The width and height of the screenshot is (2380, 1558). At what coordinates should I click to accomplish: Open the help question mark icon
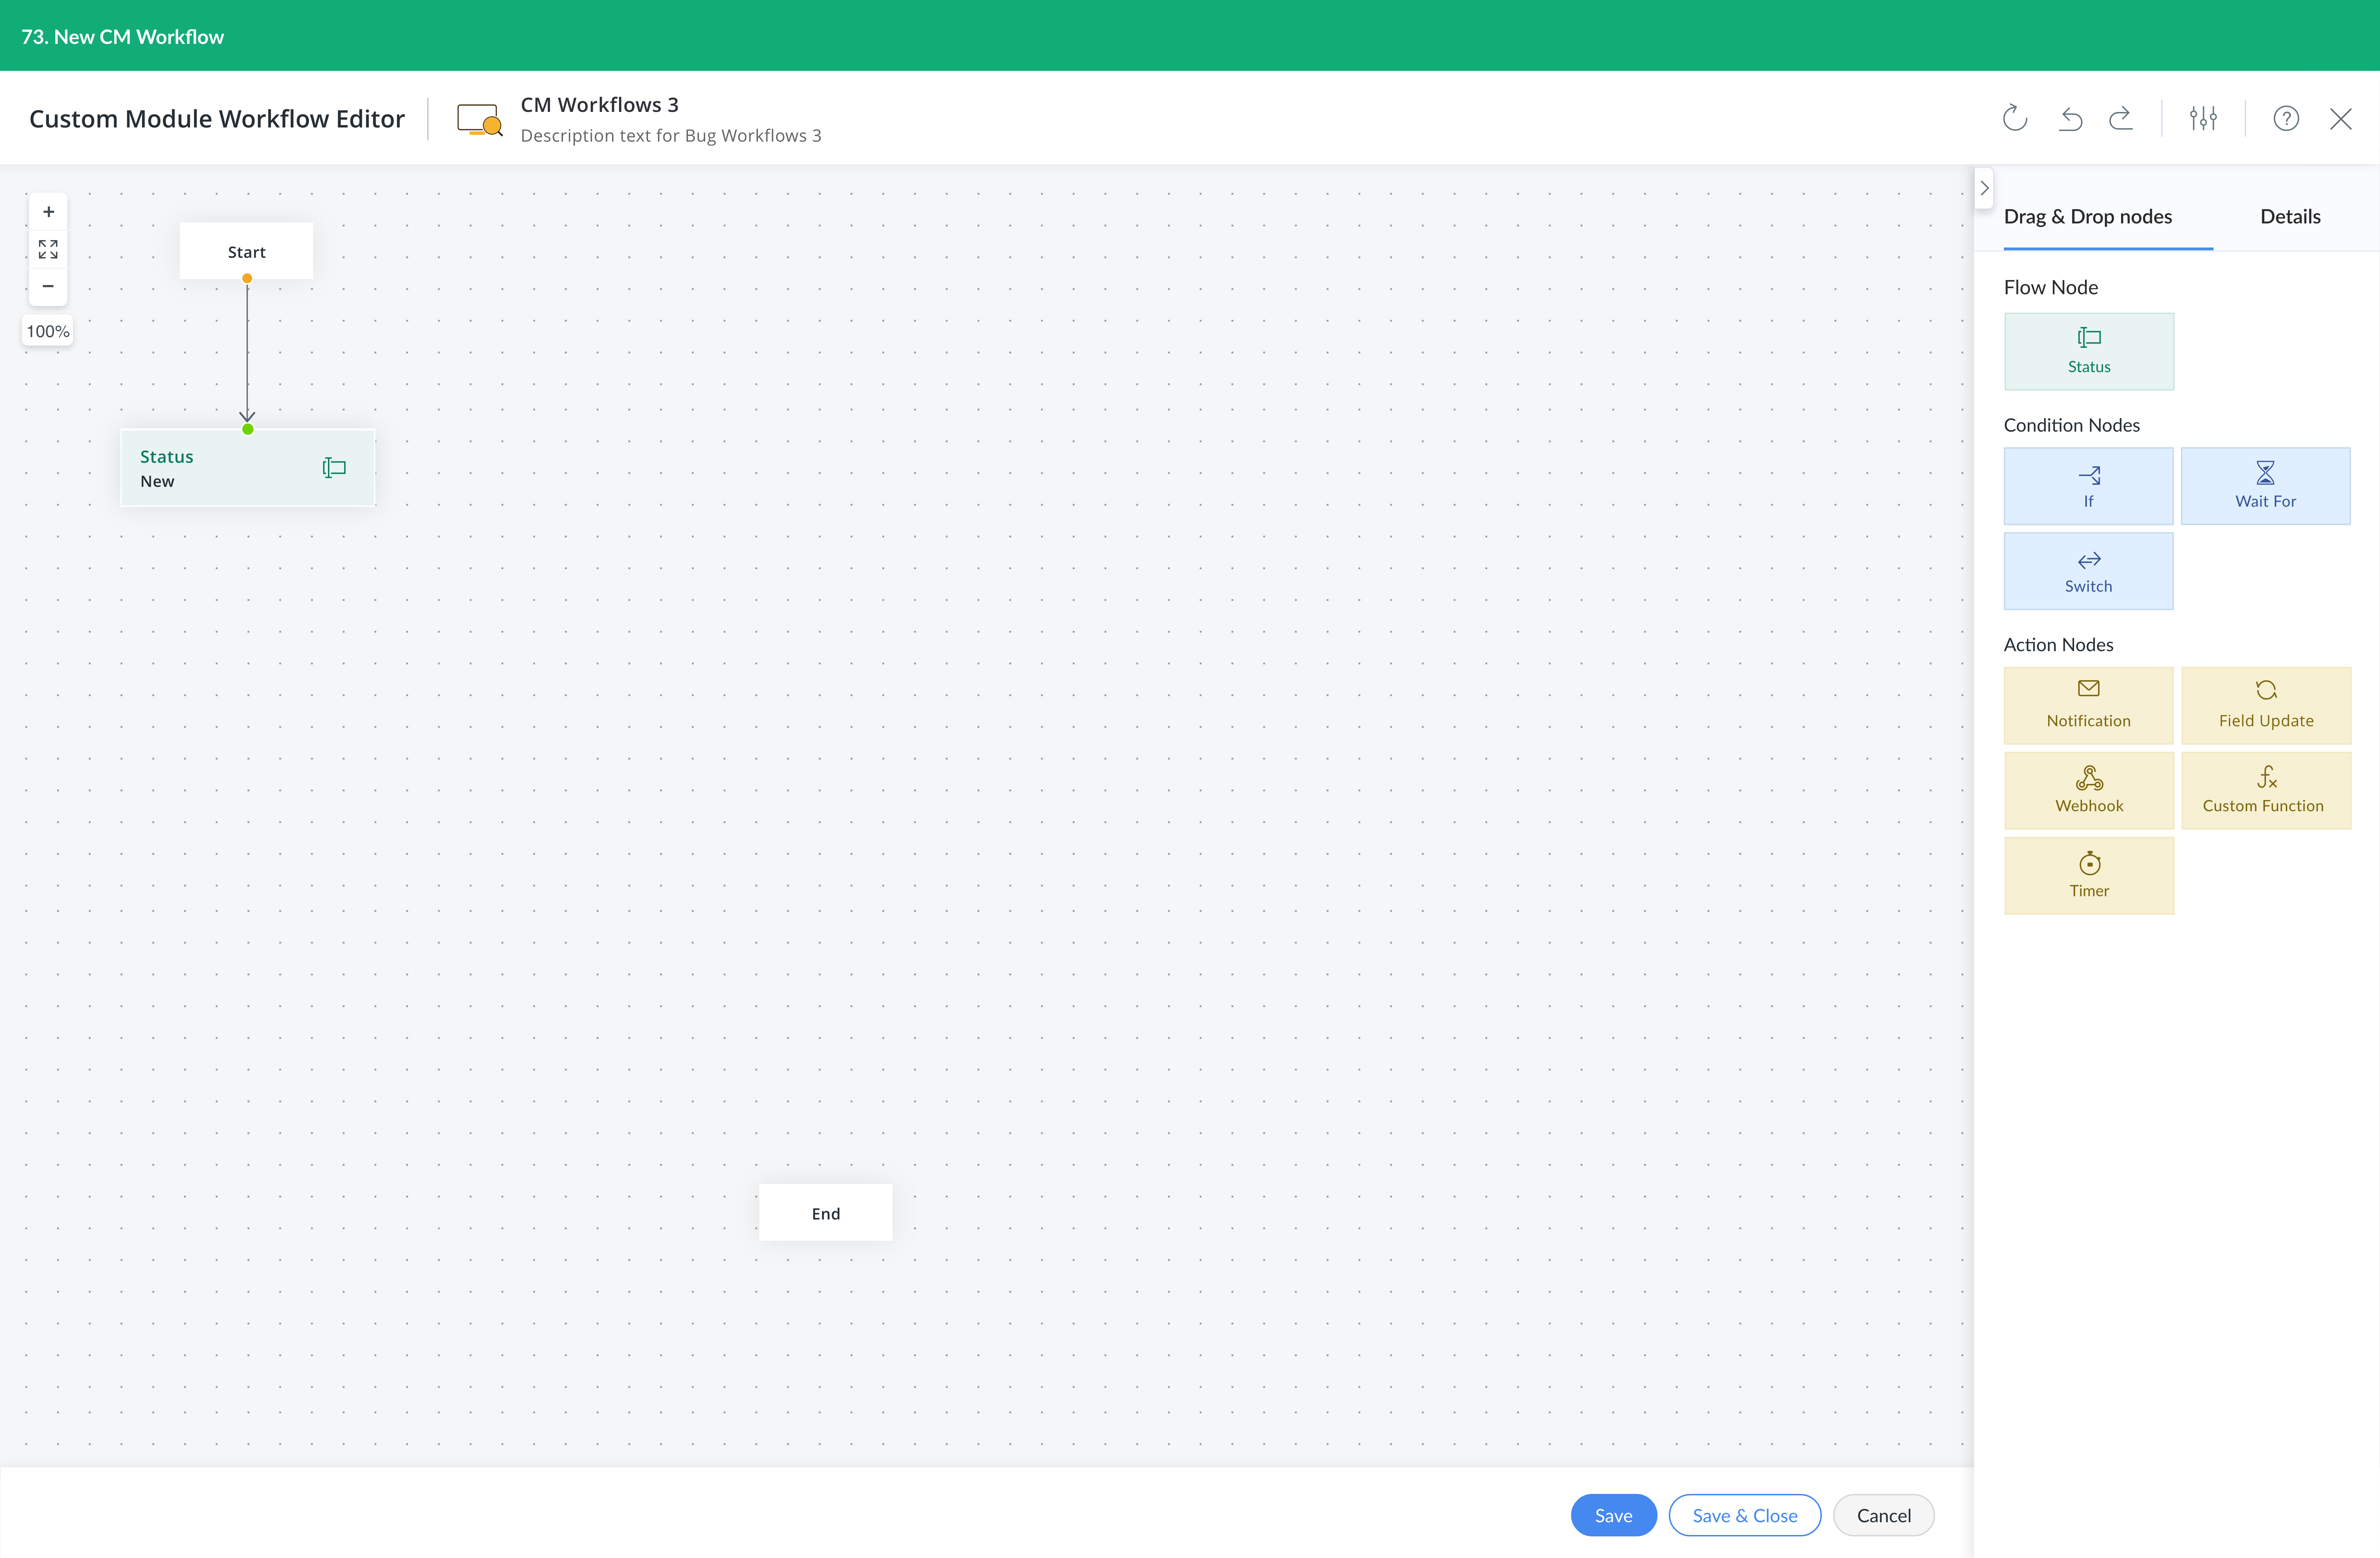click(x=2286, y=118)
